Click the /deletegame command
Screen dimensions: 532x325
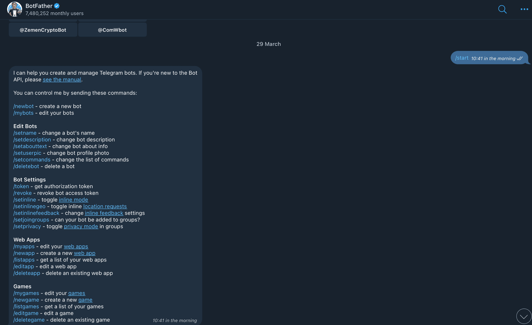click(x=29, y=319)
